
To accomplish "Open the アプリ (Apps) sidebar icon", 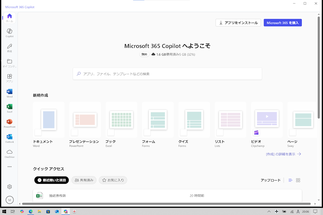I will click(x=9, y=78).
